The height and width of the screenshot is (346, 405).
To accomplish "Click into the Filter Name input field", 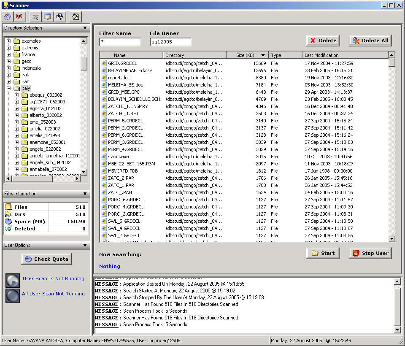I will [120, 42].
